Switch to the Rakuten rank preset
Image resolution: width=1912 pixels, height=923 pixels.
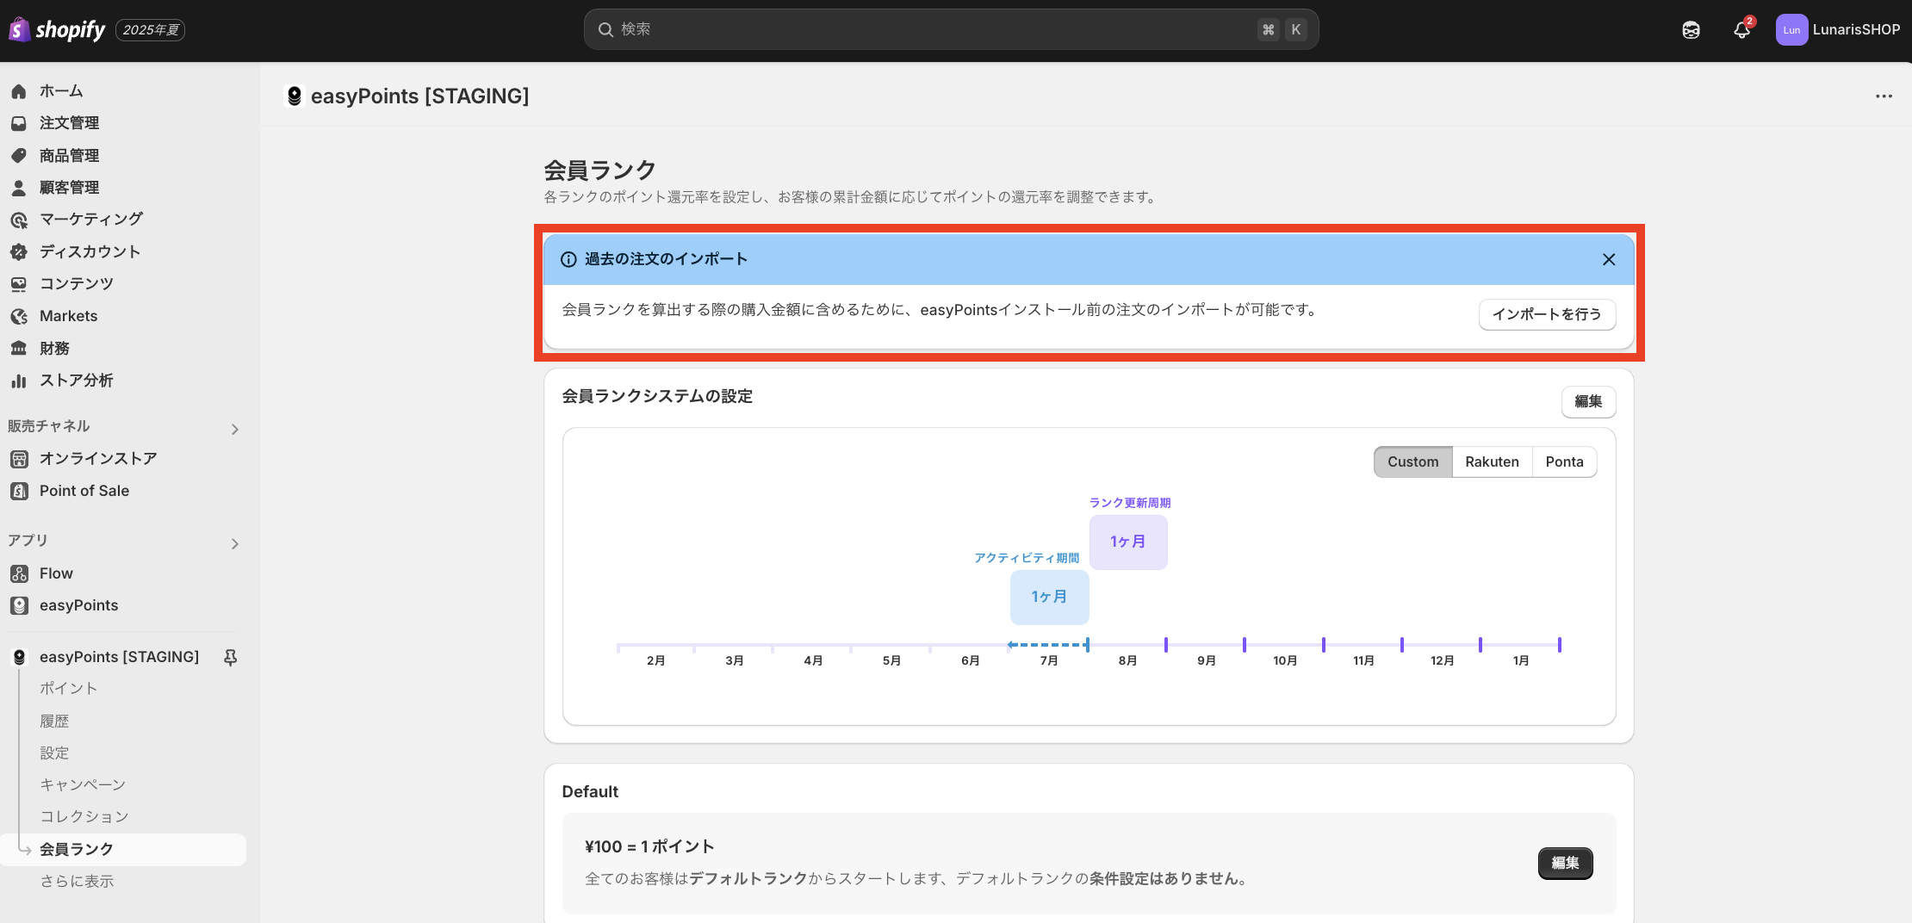click(x=1492, y=461)
